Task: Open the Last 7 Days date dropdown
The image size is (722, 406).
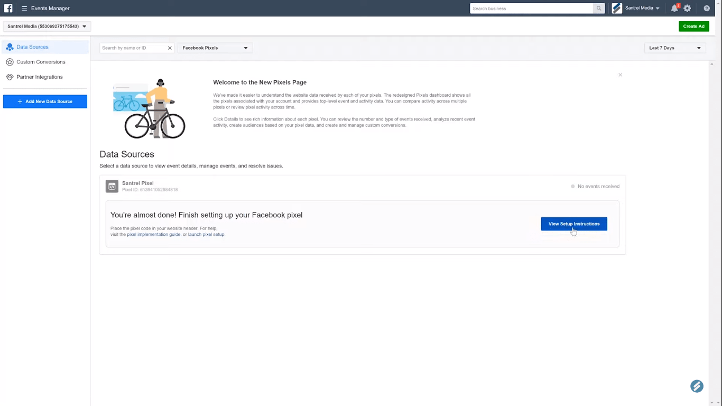Action: 675,48
